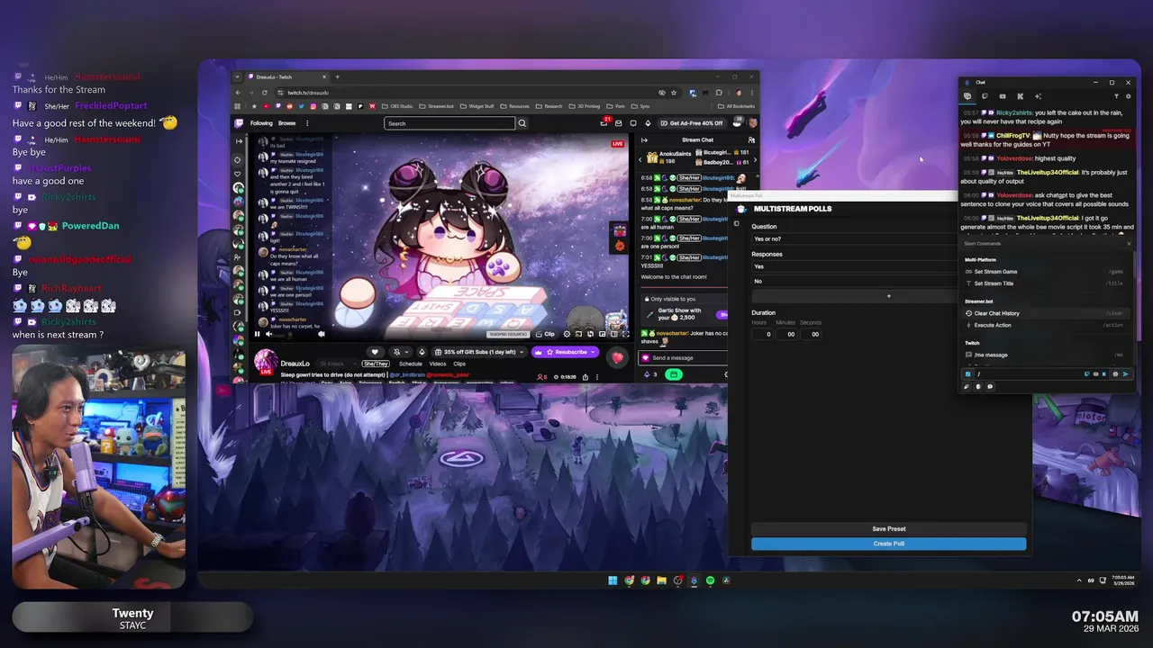Open the Windows Start menu
Viewport: 1153px width, 648px height.
tap(613, 580)
